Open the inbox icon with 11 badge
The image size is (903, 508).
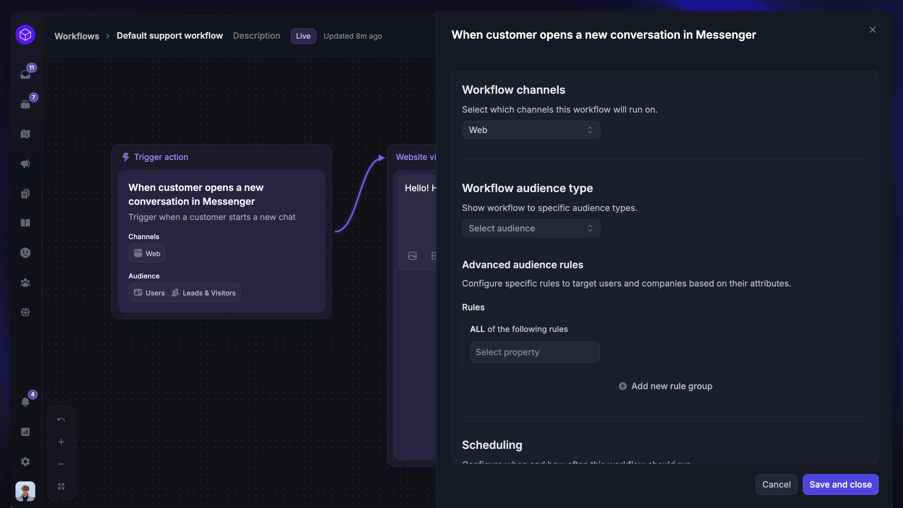click(25, 74)
